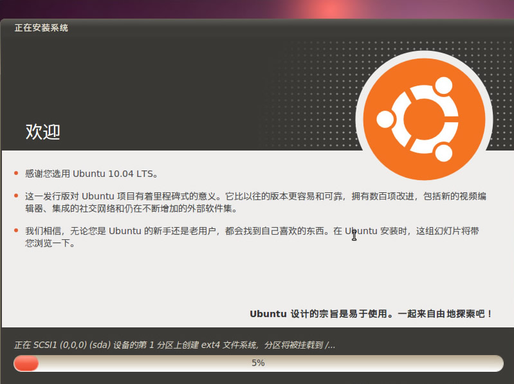Screen dimensions: 514x384
Task: Click the paragraph starting 我们相信，无论您是
Action: 252,237
